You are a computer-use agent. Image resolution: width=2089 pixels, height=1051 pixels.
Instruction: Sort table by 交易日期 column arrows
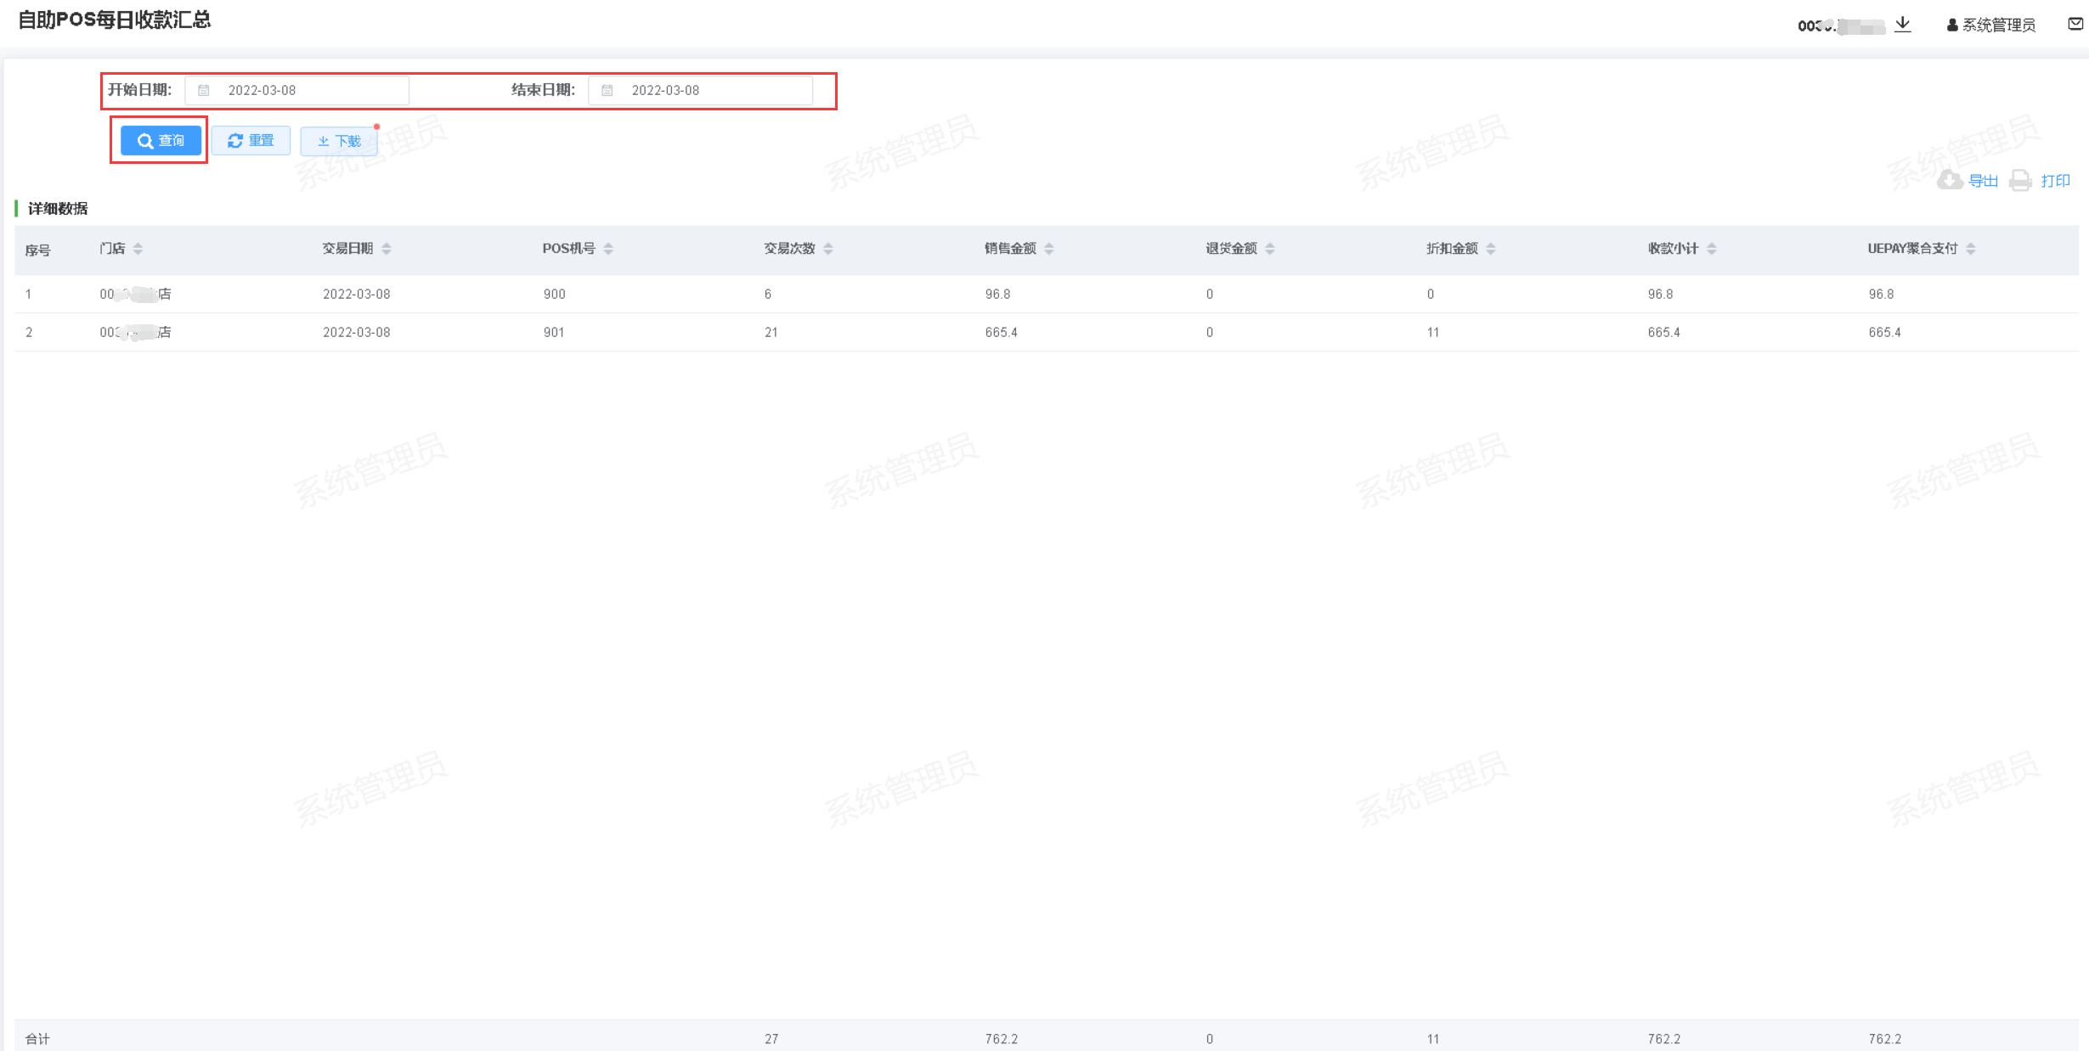(x=387, y=248)
